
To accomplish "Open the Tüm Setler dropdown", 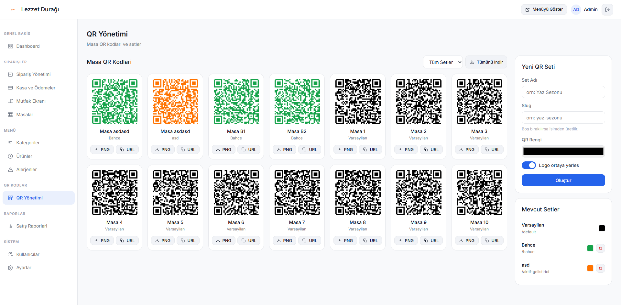I will (x=443, y=62).
